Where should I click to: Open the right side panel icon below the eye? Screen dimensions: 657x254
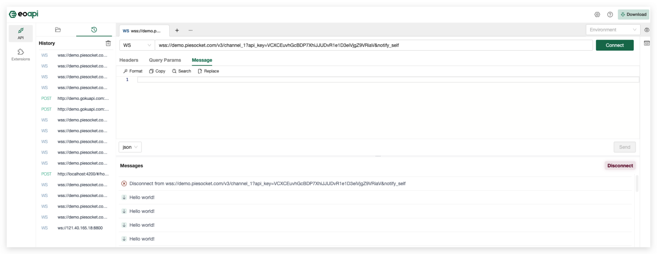[647, 43]
